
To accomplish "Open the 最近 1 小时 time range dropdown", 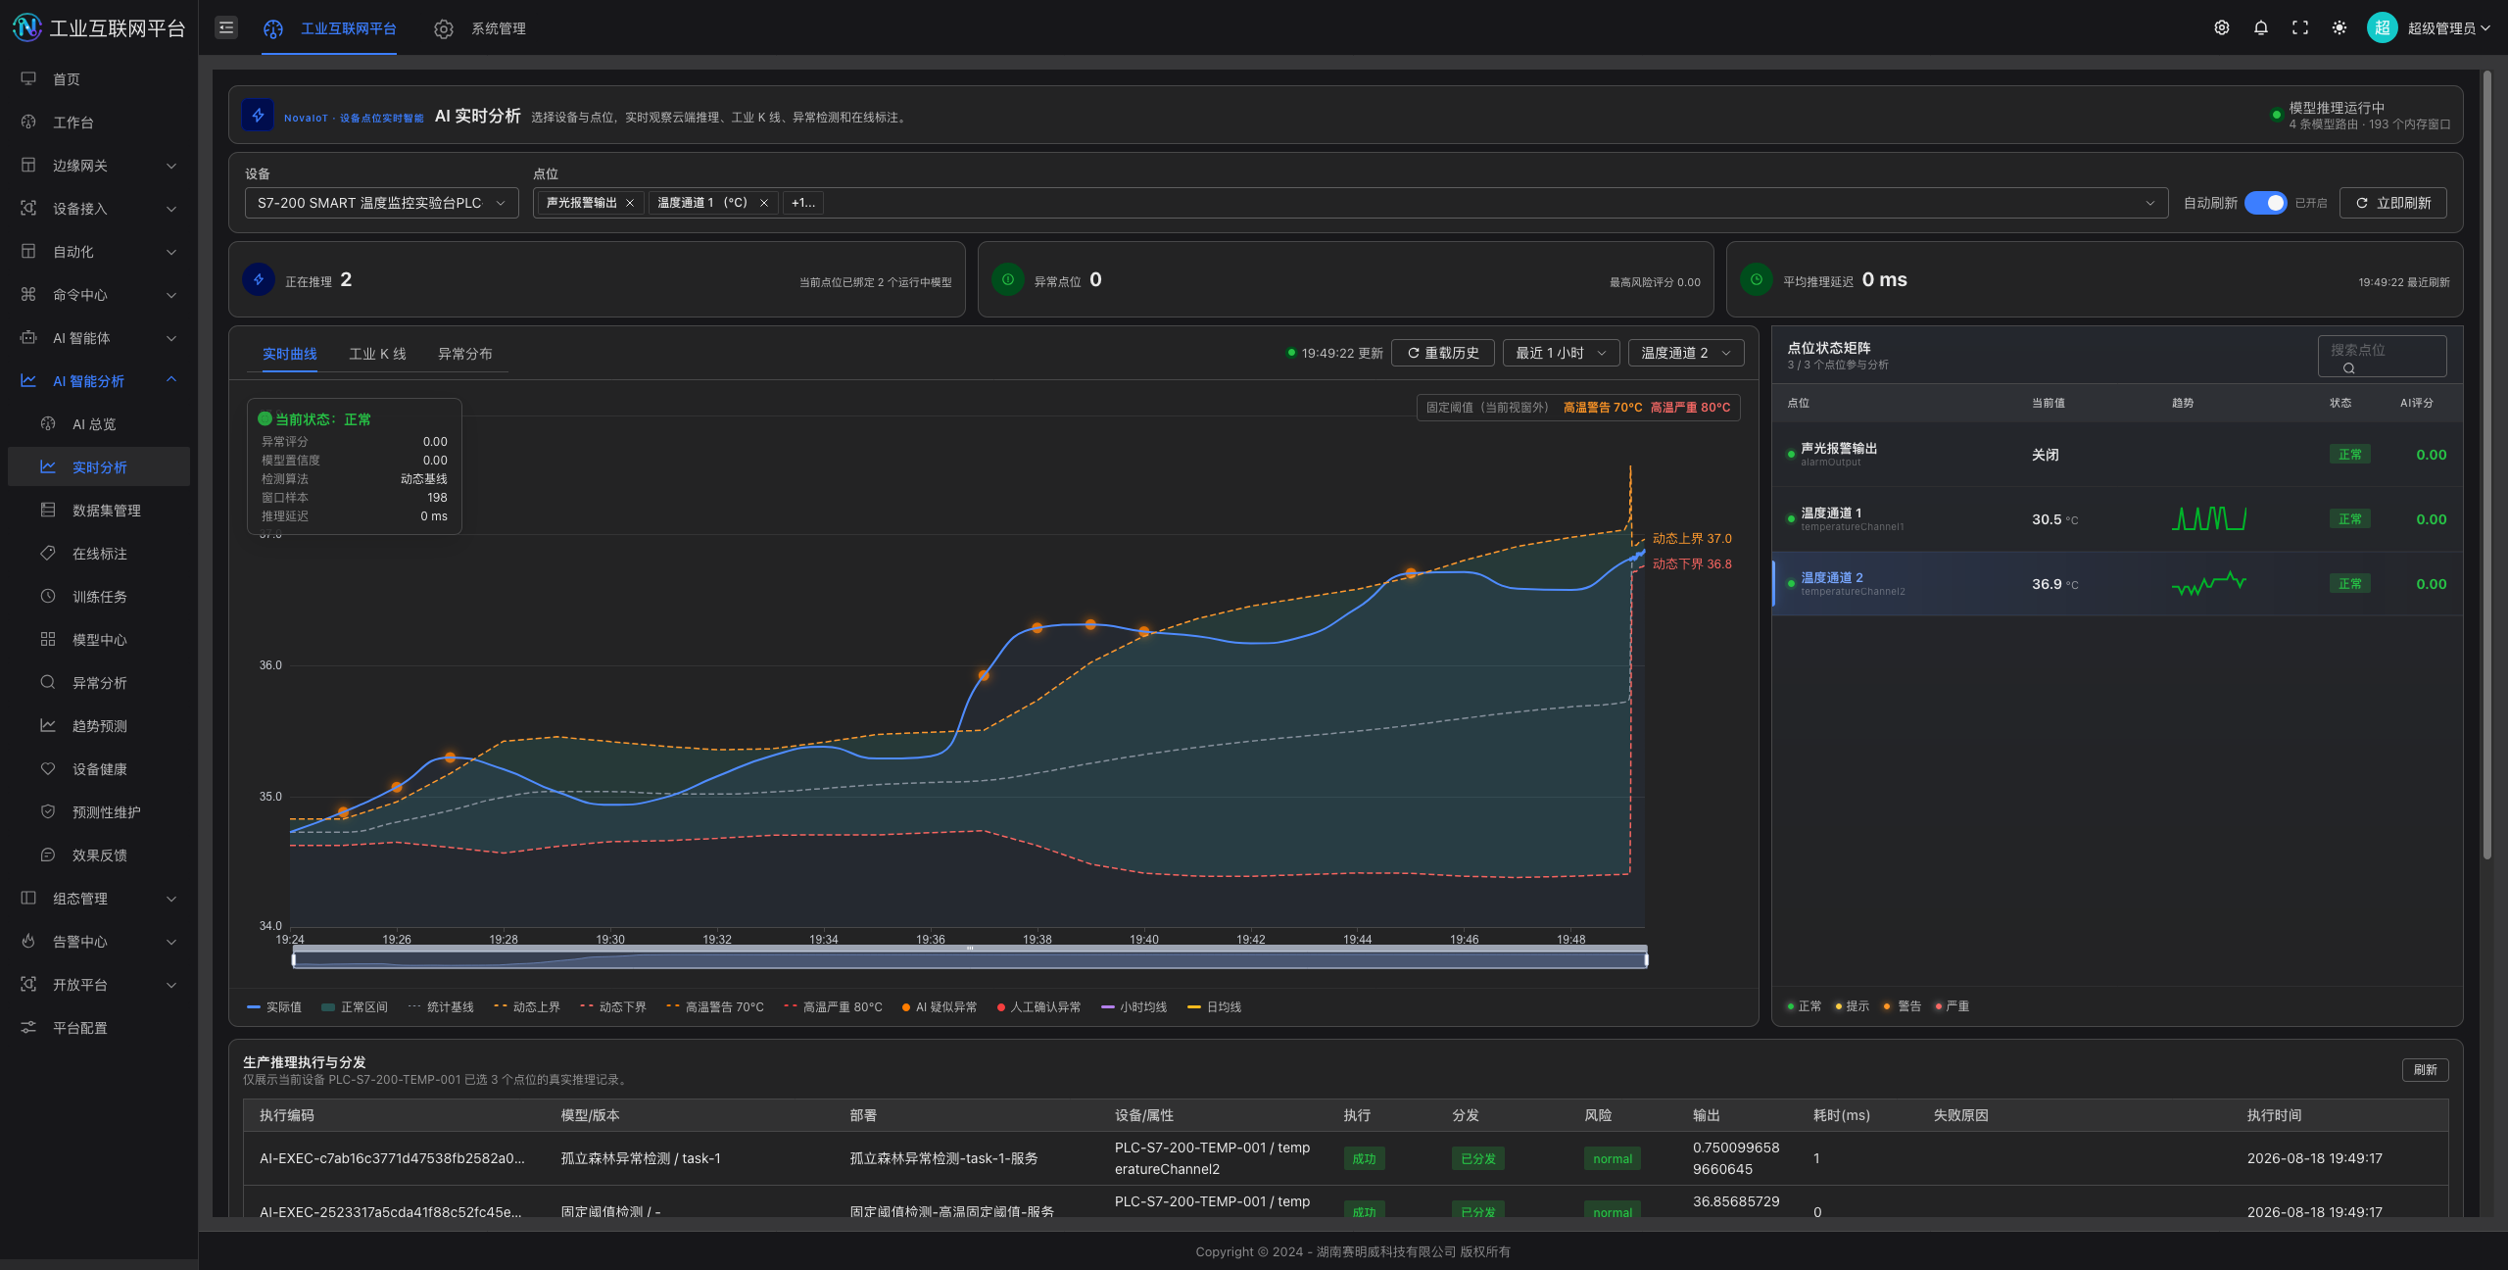I will 1561,353.
